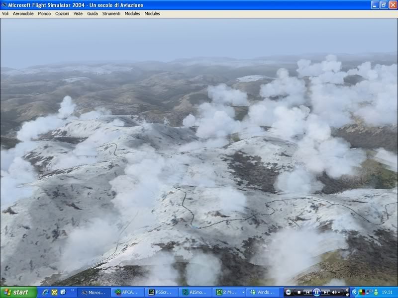Click the upper small button at the media toolbar edge
This screenshot has height=298, width=398.
[347, 290]
